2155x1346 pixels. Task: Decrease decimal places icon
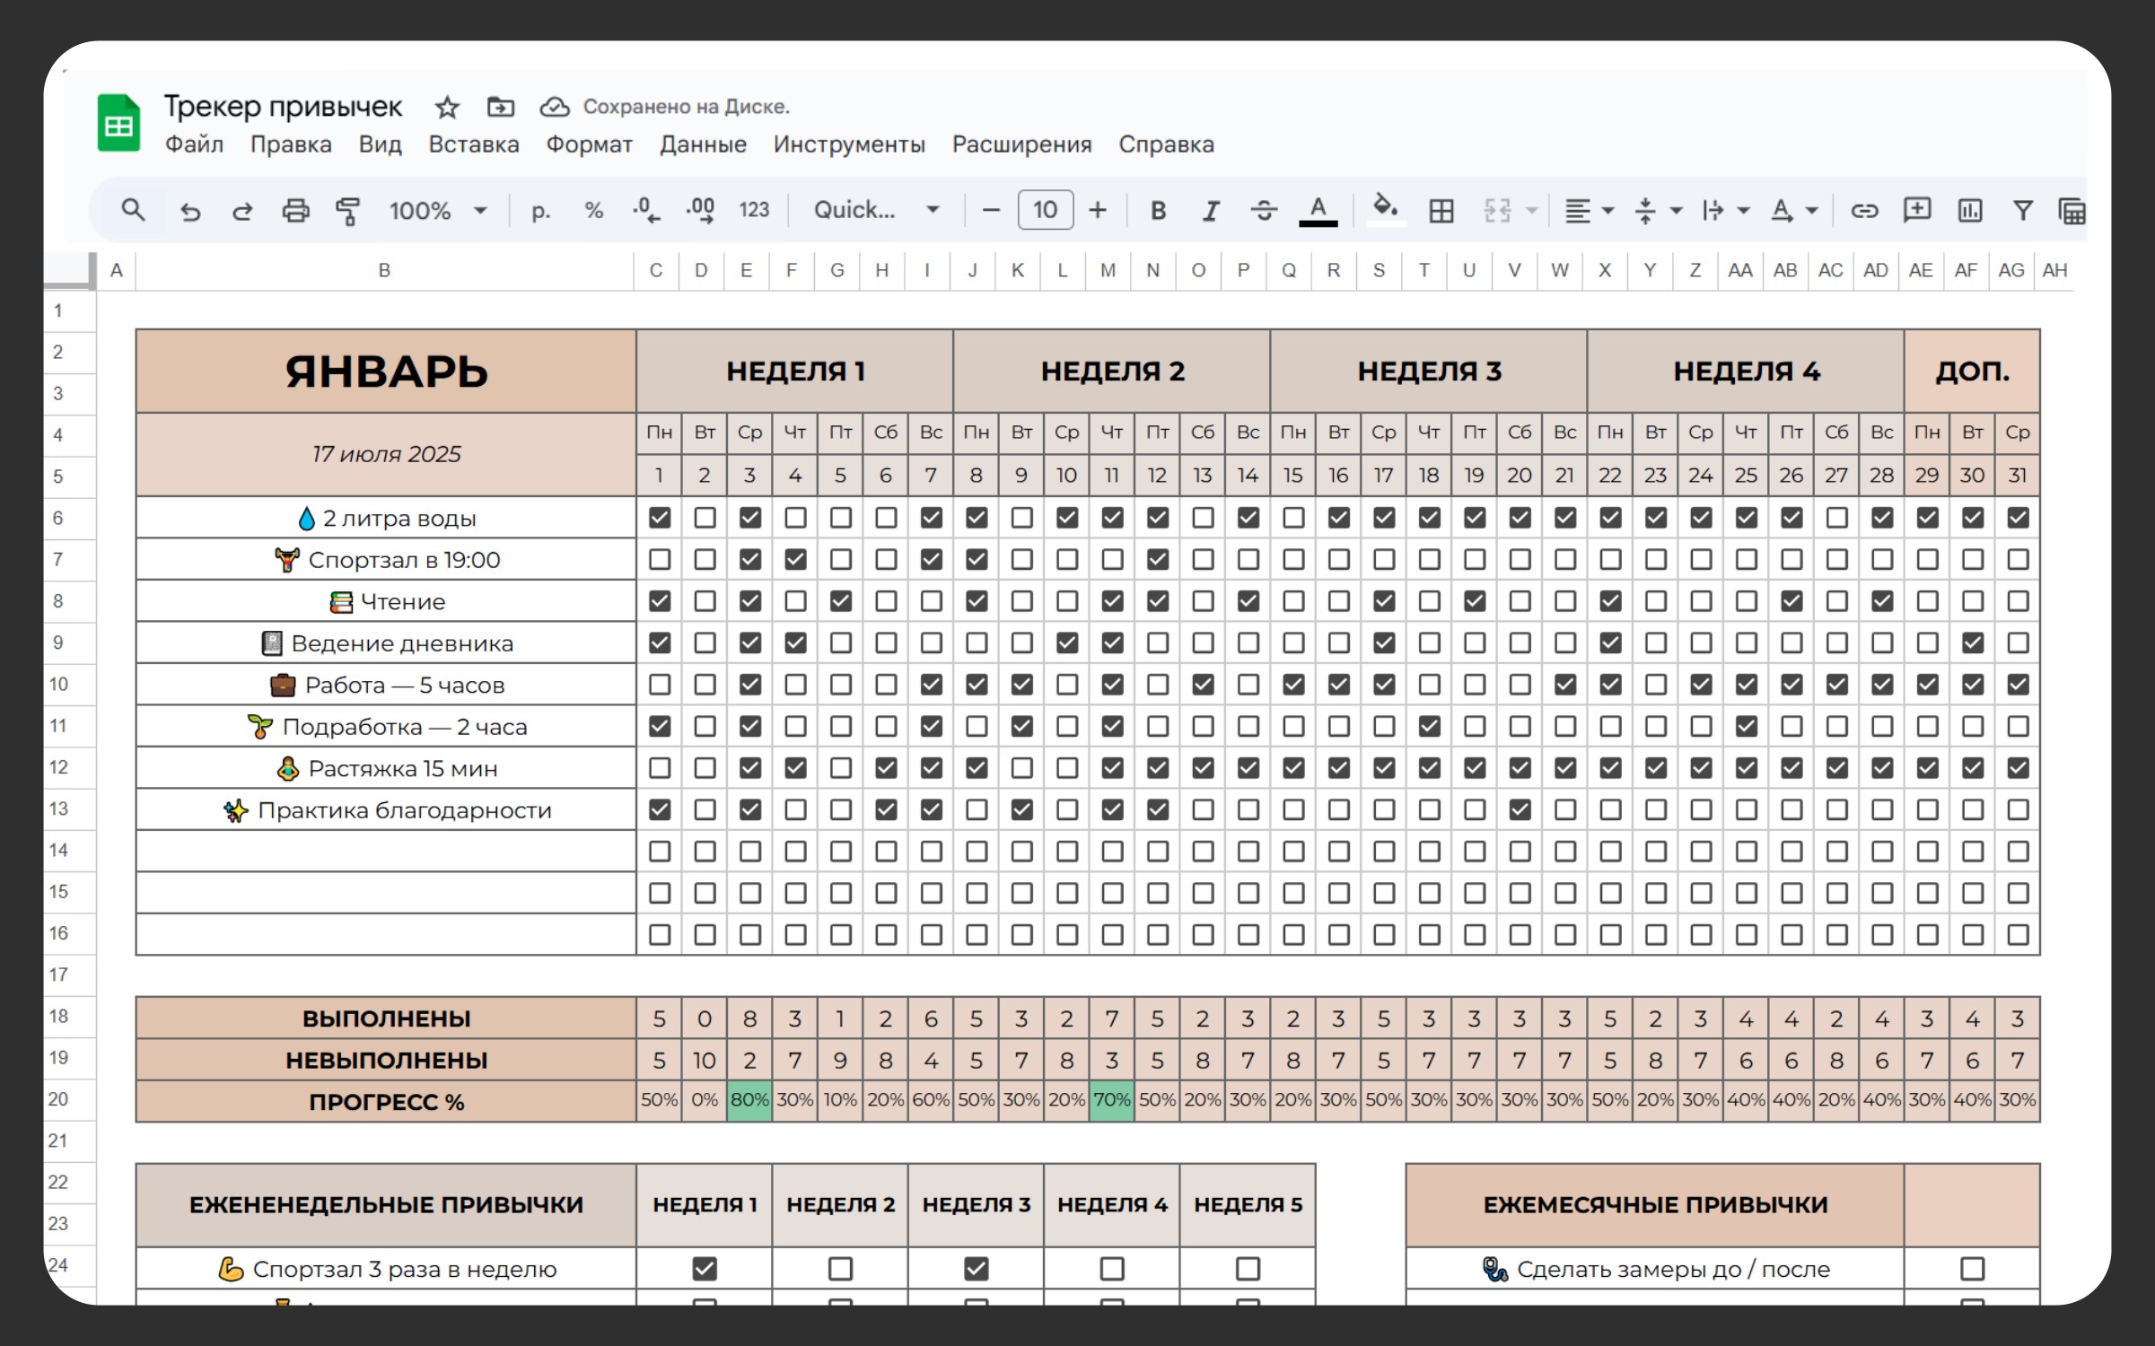(645, 211)
